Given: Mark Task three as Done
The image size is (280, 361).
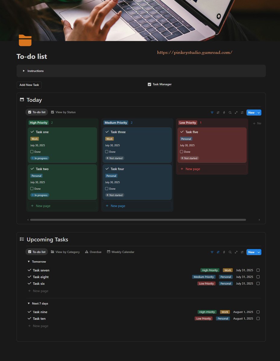Looking at the screenshot, I should coord(107,152).
